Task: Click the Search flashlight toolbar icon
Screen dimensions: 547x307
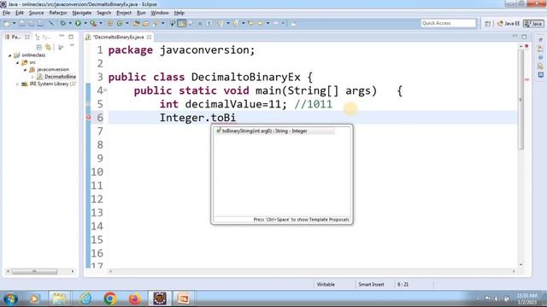Action: click(156, 23)
